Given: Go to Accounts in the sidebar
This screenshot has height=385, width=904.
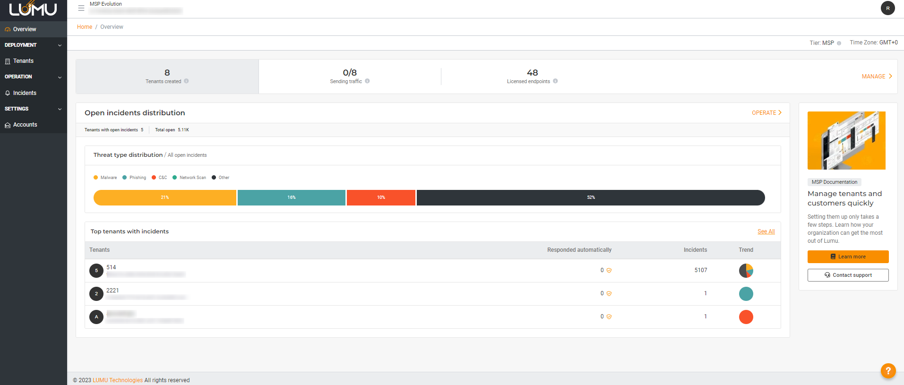Looking at the screenshot, I should click(25, 125).
